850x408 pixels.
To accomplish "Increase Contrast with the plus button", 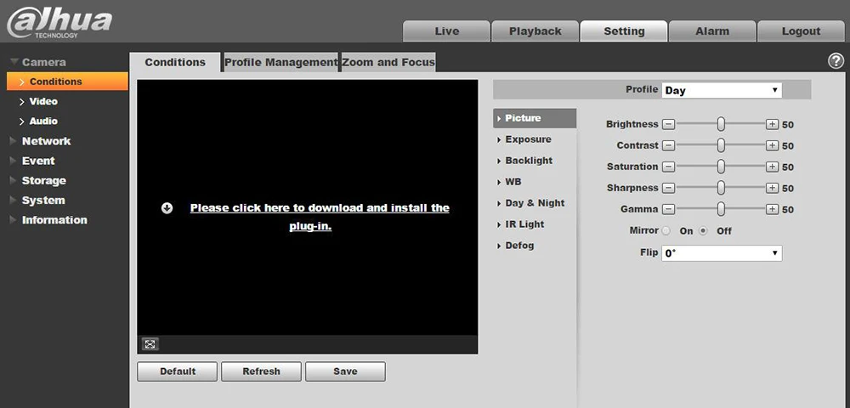I will point(772,145).
